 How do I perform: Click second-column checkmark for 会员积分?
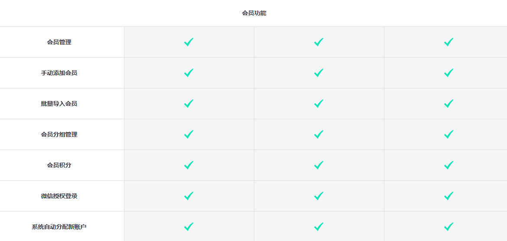(x=318, y=165)
